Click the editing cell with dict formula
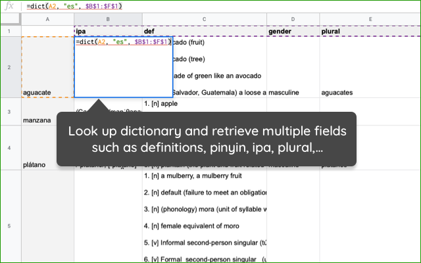Image resolution: width=421 pixels, height=263 pixels. [124, 67]
